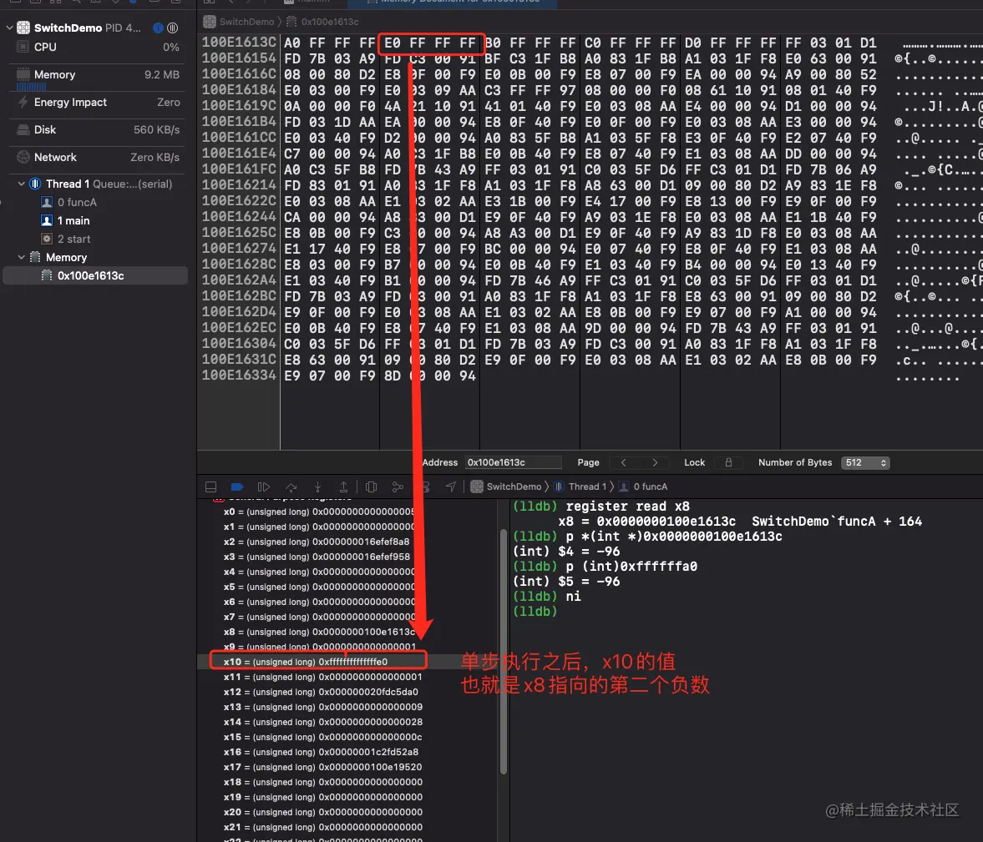The image size is (983, 842).
Task: Select register x14 value 0x28
Action: click(x=371, y=723)
